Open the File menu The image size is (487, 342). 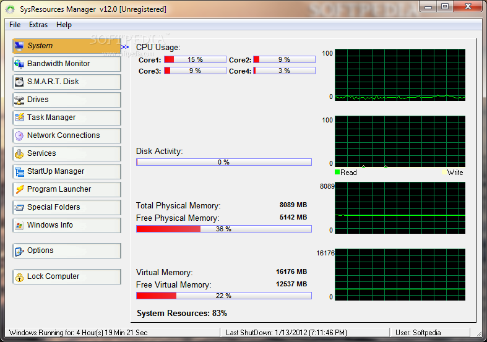click(x=15, y=25)
